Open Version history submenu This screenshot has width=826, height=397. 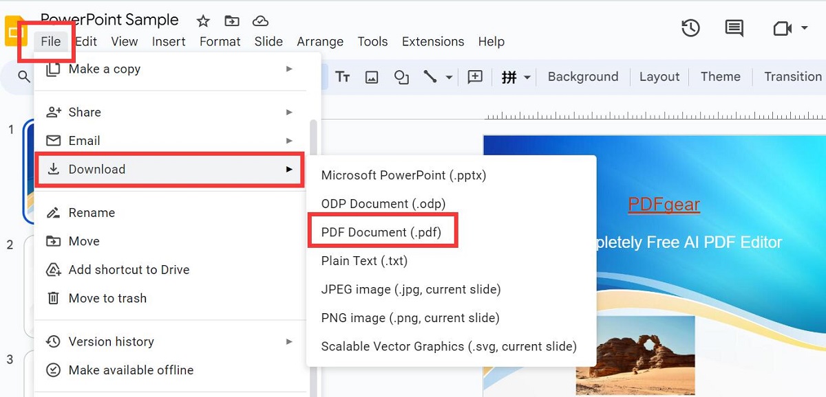point(170,341)
